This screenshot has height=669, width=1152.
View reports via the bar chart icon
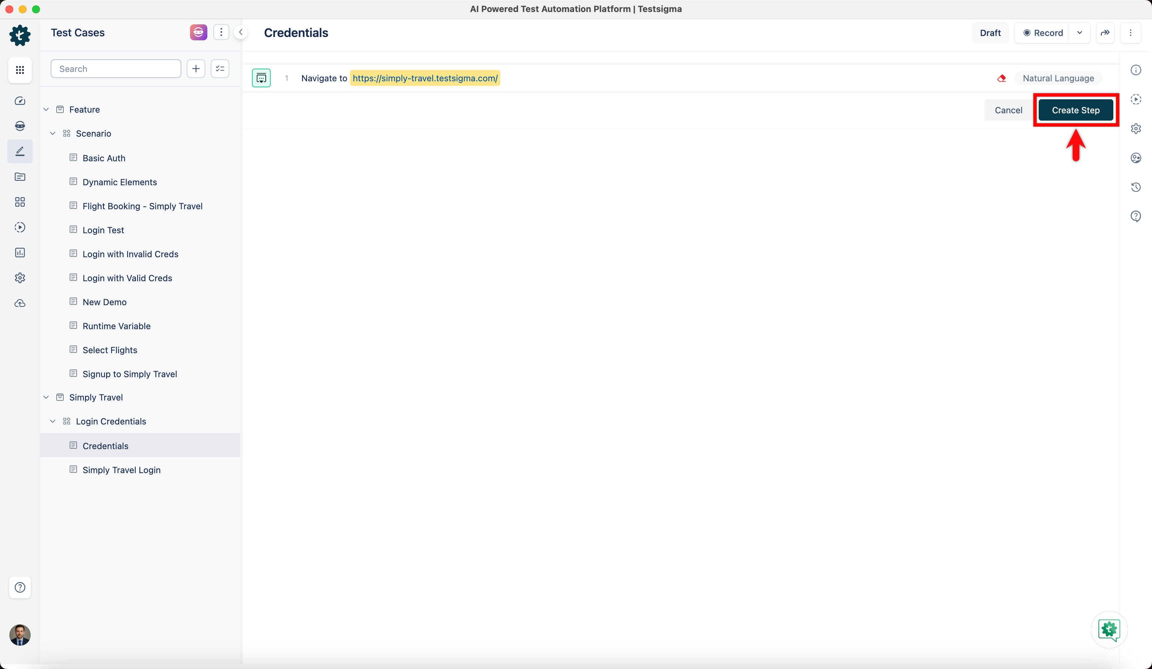[20, 252]
